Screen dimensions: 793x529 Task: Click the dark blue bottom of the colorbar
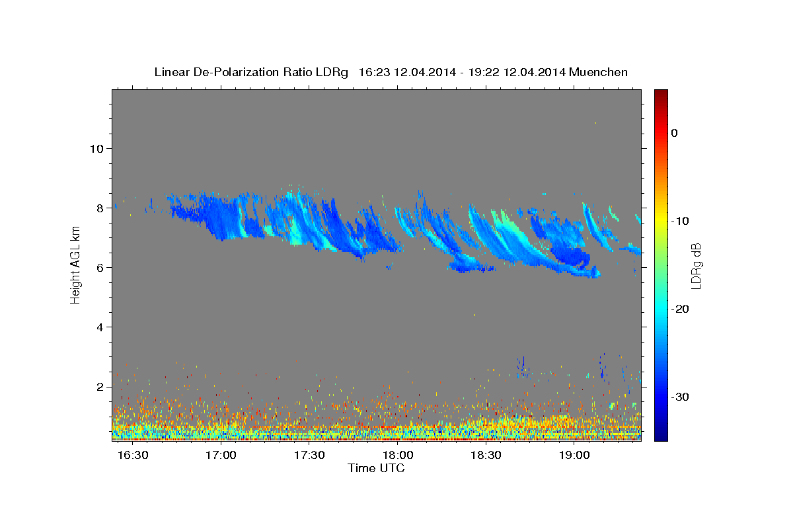[661, 435]
